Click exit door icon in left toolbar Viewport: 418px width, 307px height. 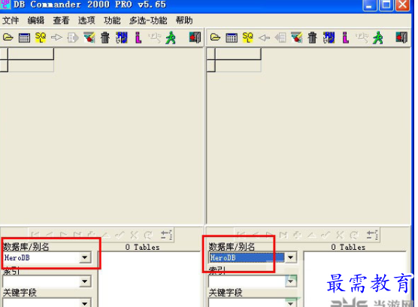coord(195,38)
